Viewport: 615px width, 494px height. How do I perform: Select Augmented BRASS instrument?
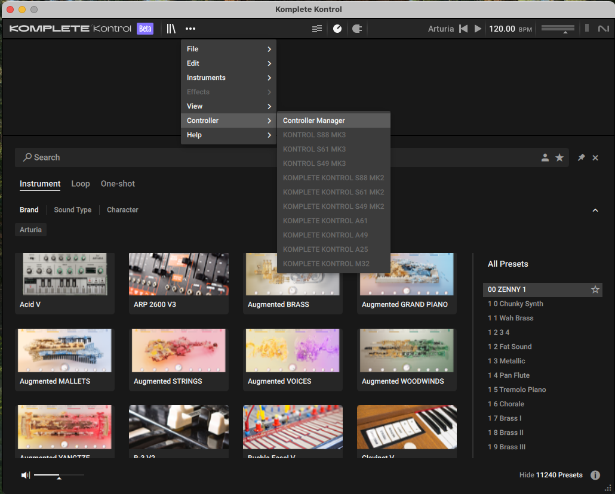pos(293,294)
